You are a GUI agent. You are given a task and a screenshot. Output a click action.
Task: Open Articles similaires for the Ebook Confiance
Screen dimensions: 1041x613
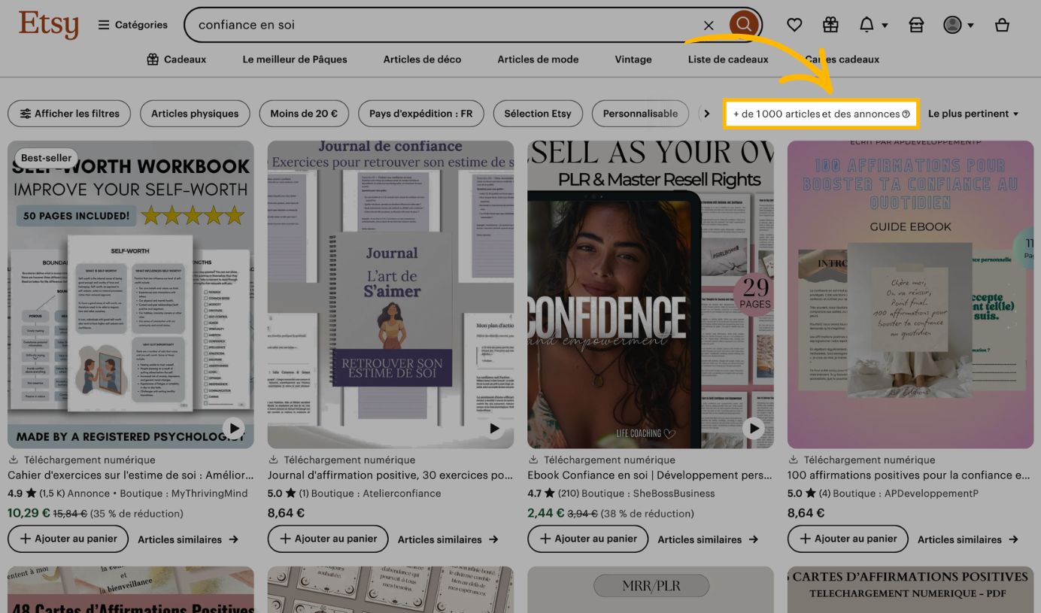706,539
